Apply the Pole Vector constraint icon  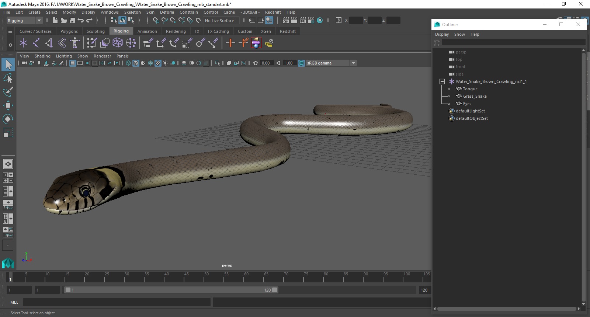tap(213, 43)
